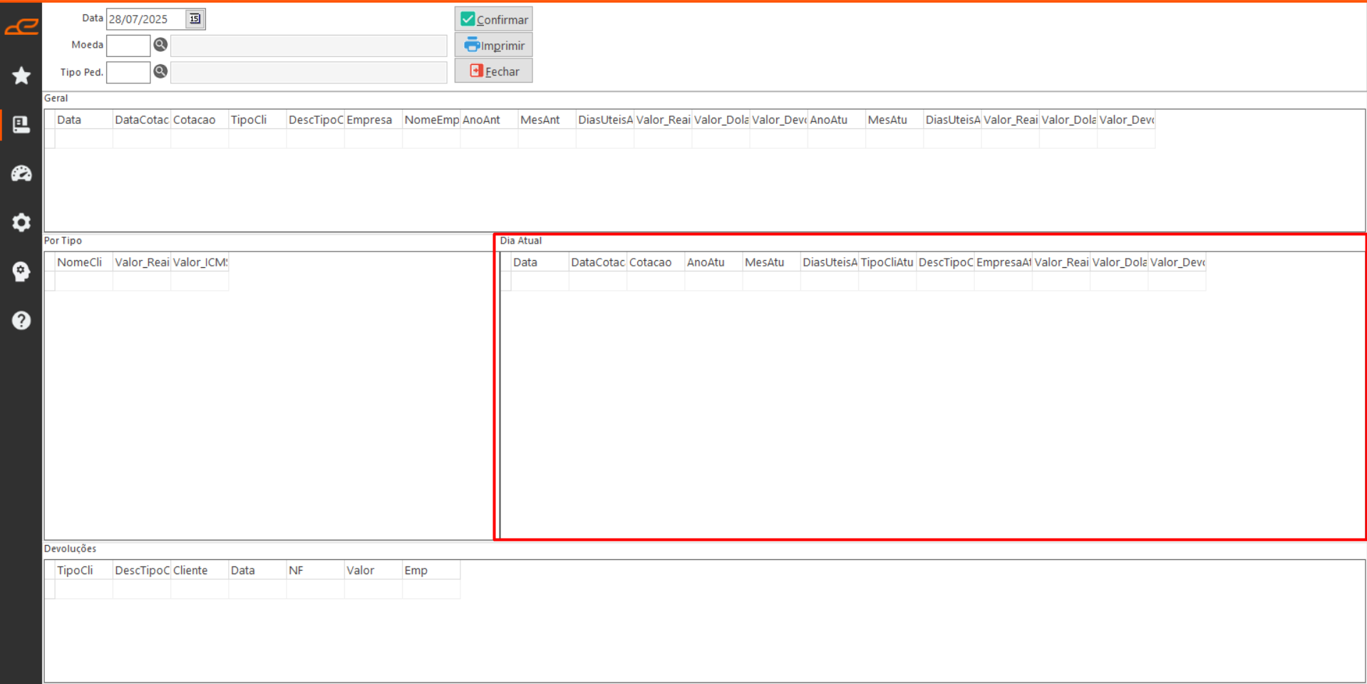Screen dimensions: 1367x684
Task: Click the app logo at top of sidebar
Action: coord(21,27)
